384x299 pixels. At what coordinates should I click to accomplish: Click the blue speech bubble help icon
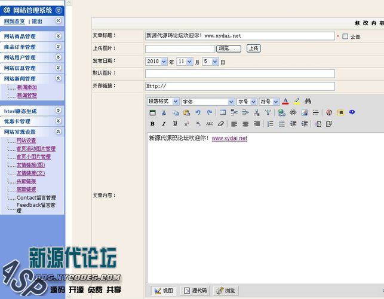tap(352, 112)
